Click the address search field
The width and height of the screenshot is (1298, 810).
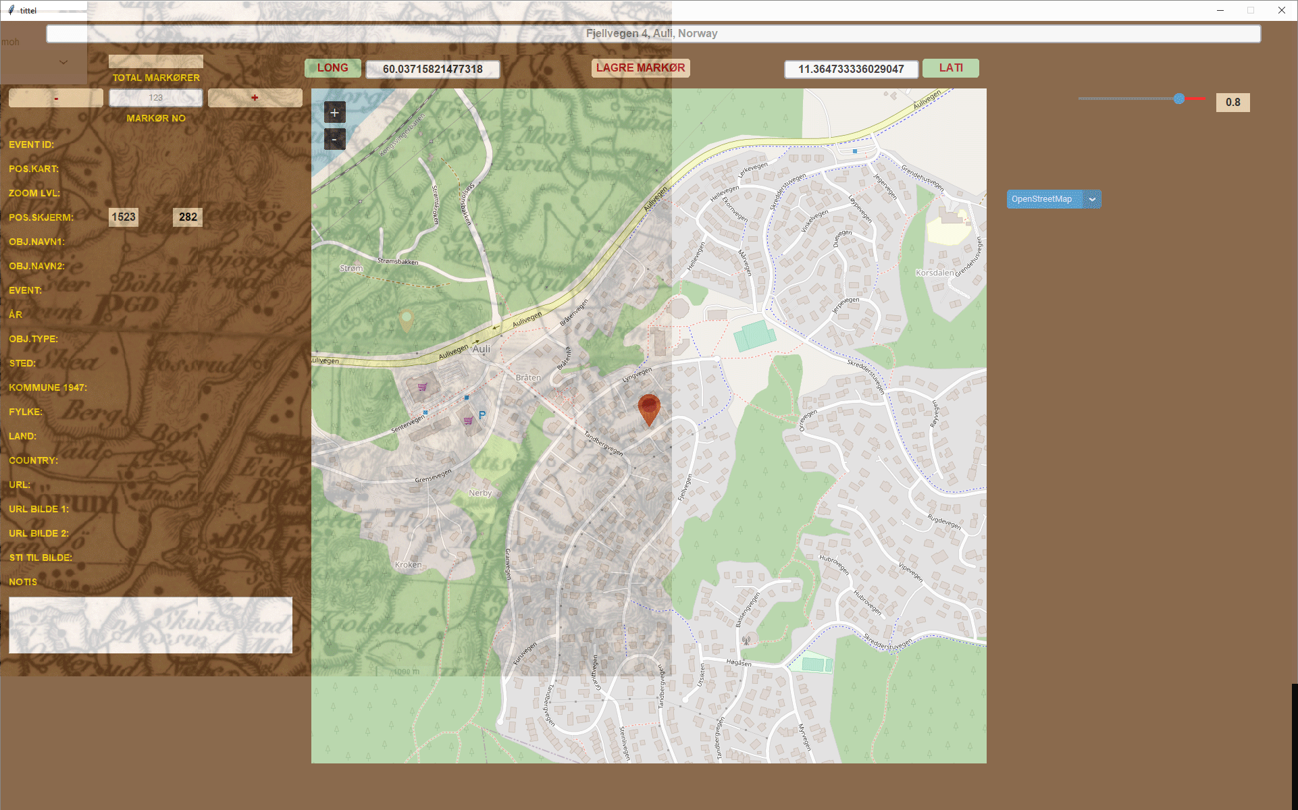click(652, 34)
